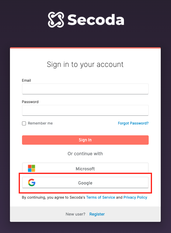Continue with the Microsoft button

point(85,168)
